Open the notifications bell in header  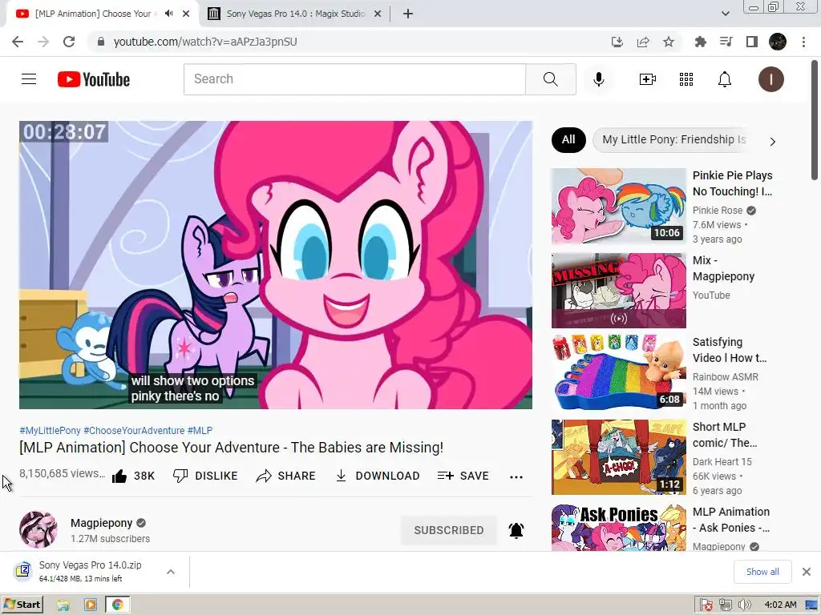(x=724, y=79)
